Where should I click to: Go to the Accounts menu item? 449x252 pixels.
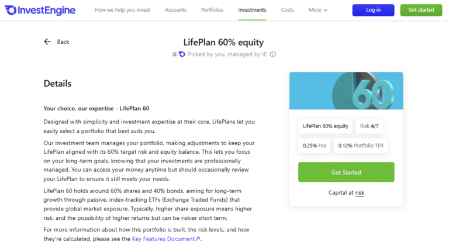pos(176,10)
